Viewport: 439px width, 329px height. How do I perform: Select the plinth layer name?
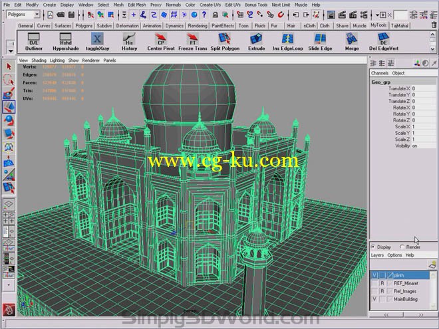click(x=398, y=275)
